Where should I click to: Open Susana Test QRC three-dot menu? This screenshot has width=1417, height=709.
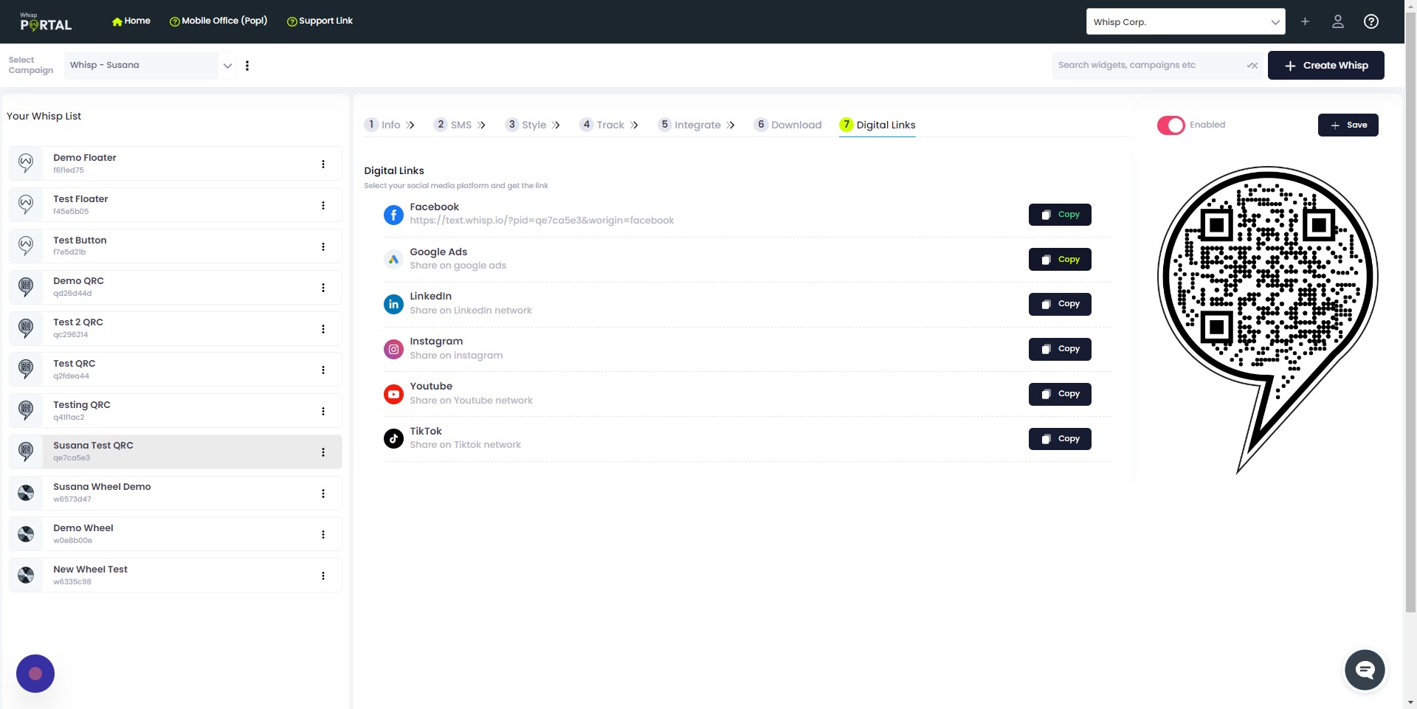[323, 452]
